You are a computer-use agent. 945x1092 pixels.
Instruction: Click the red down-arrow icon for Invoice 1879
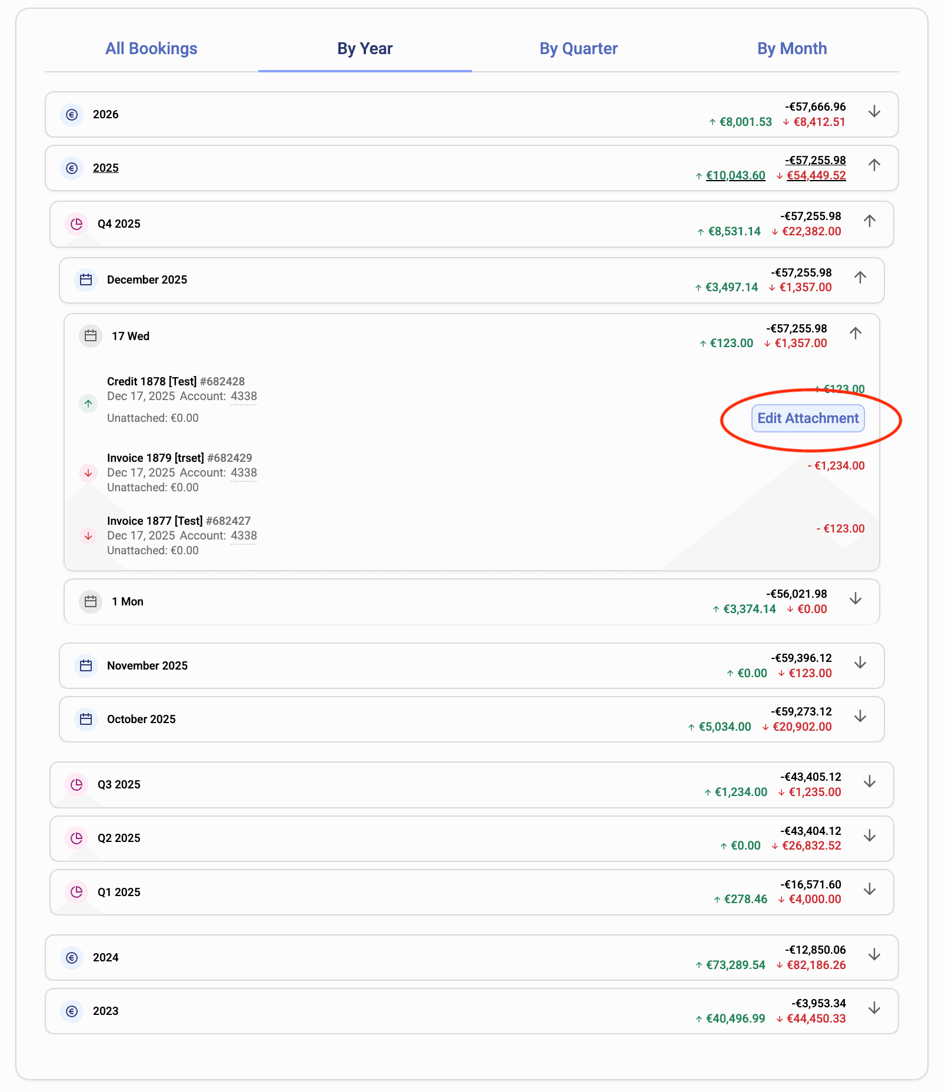tap(88, 473)
